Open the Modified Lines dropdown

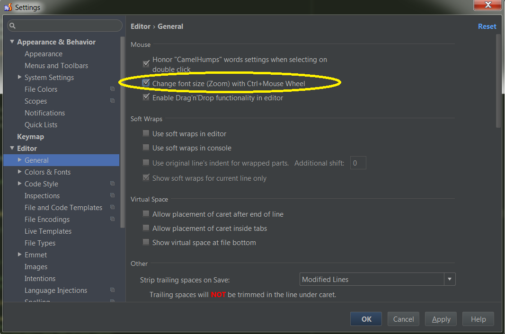click(449, 279)
